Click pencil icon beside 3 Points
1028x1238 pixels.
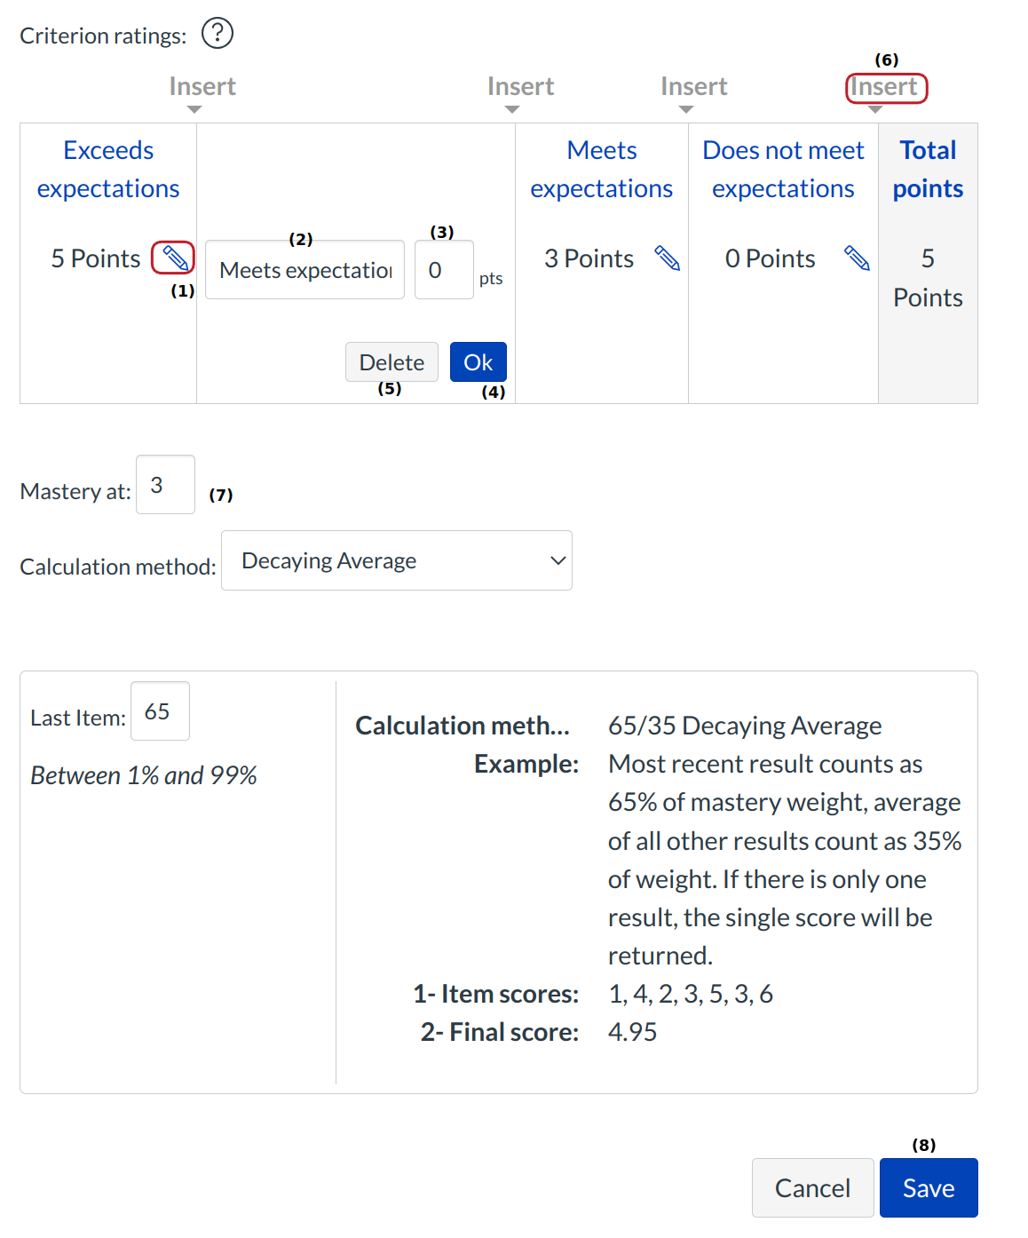click(x=667, y=258)
